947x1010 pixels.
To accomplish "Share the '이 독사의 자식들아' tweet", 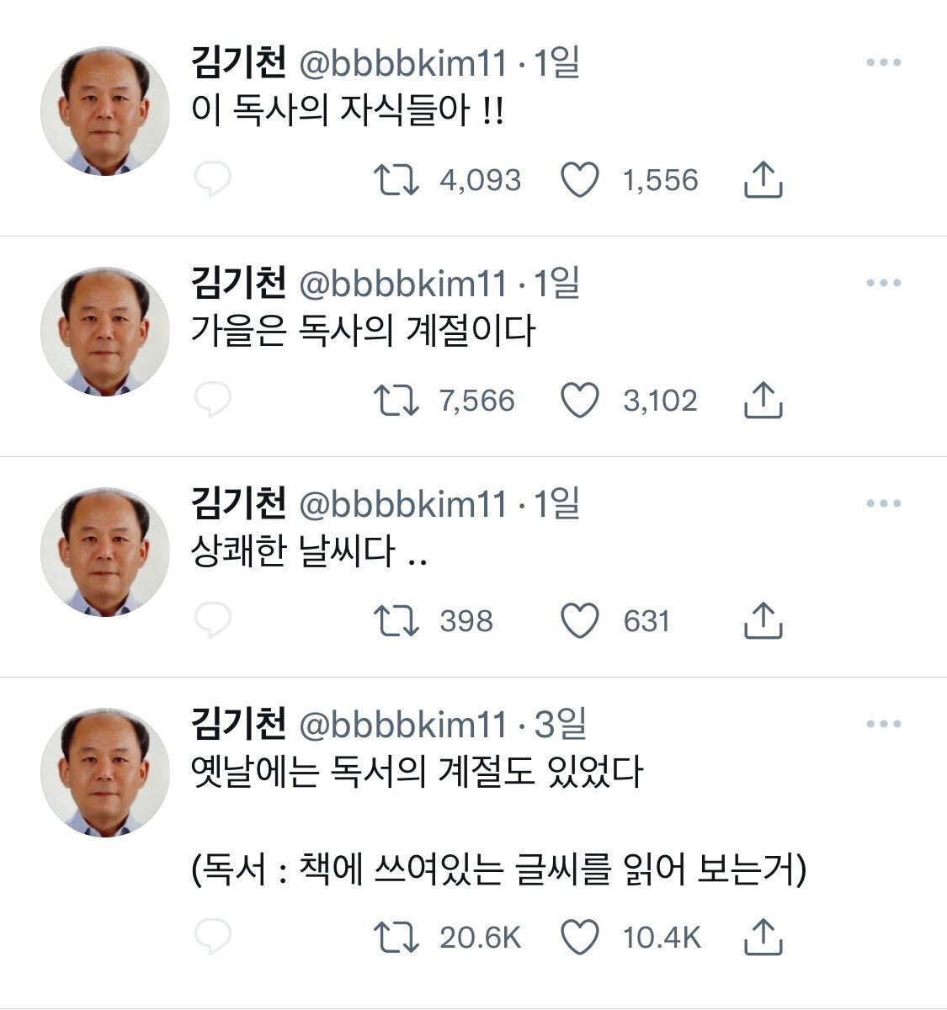I will tap(763, 180).
